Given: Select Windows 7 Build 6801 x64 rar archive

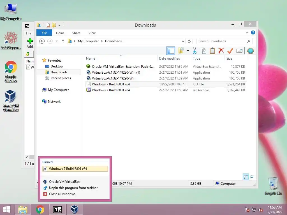Looking at the screenshot, I should 166,90.
